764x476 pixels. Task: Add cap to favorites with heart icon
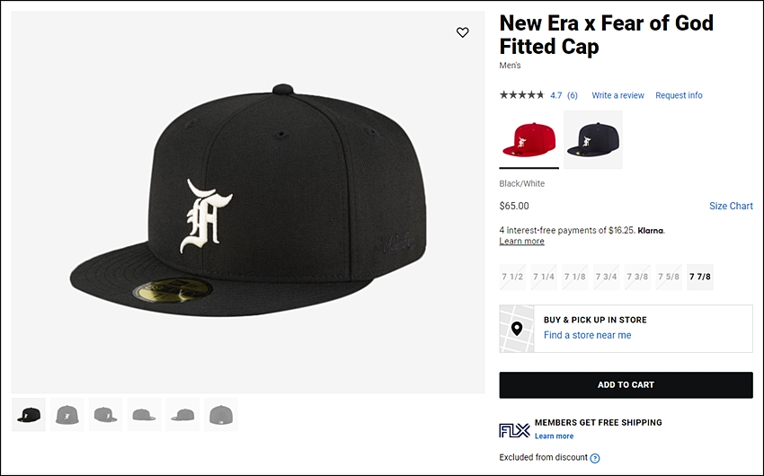click(x=462, y=32)
